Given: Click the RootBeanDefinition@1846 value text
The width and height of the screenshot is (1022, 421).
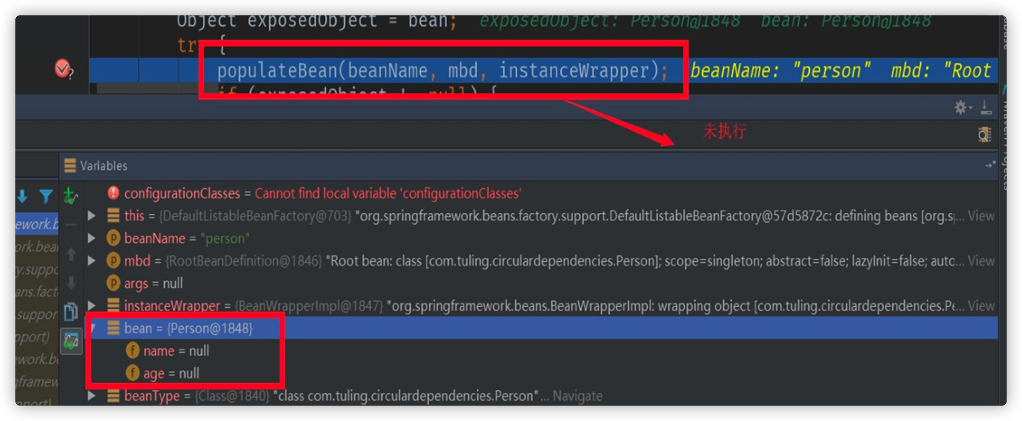Looking at the screenshot, I should tap(244, 261).
